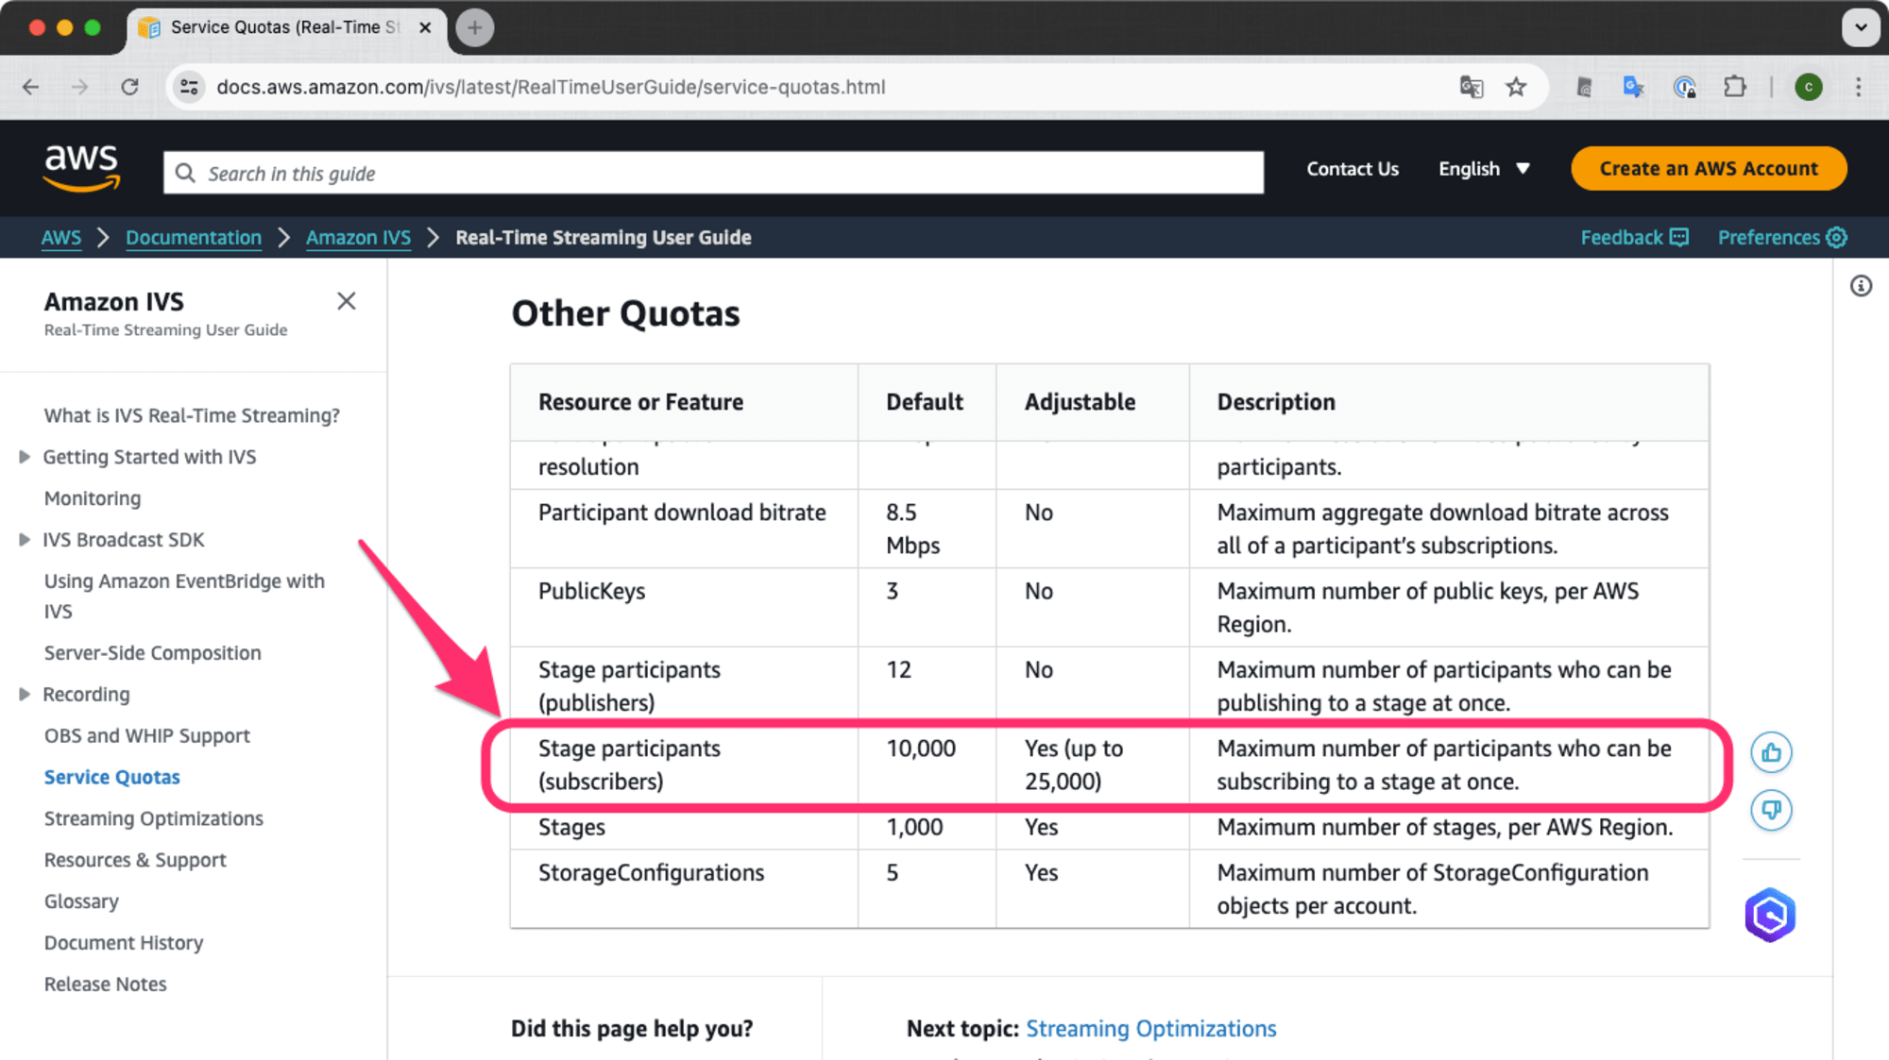The image size is (1889, 1060).
Task: Open site information icon in address bar
Action: [x=189, y=87]
